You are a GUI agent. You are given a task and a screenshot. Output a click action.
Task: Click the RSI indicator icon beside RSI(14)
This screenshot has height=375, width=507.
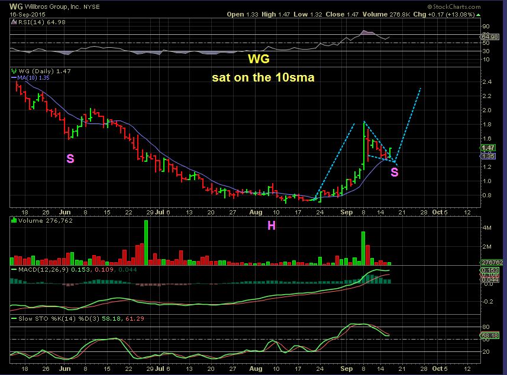(14, 22)
